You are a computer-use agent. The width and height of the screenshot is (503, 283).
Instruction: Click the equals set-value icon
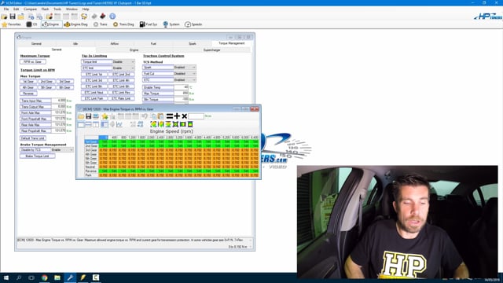[x=170, y=116]
